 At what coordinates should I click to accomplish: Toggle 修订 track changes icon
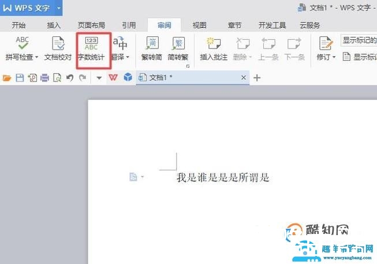pyautogui.click(x=326, y=43)
